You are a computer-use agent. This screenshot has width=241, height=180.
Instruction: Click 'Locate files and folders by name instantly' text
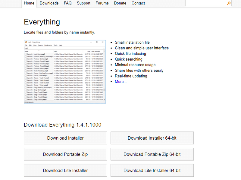(59, 32)
